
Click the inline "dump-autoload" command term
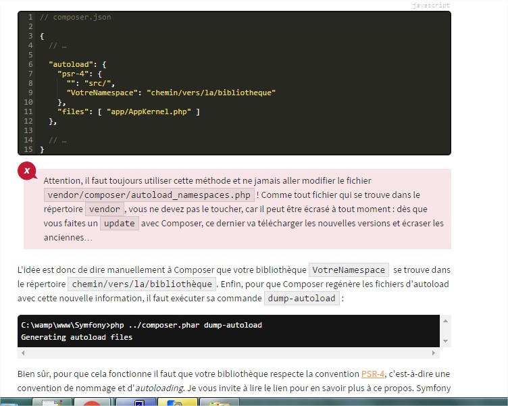[x=301, y=298]
